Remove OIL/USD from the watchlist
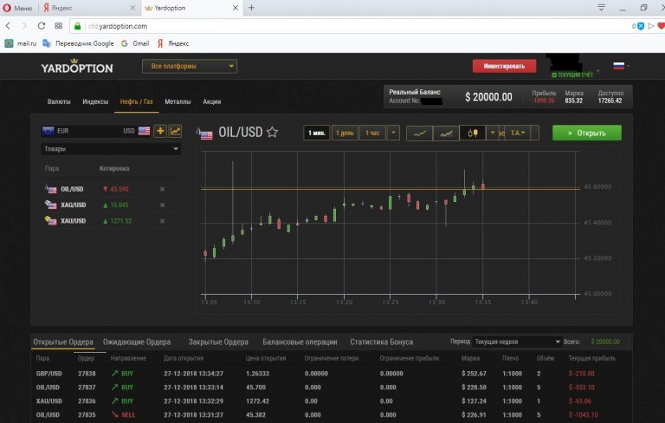The height and width of the screenshot is (423, 665). coord(162,189)
